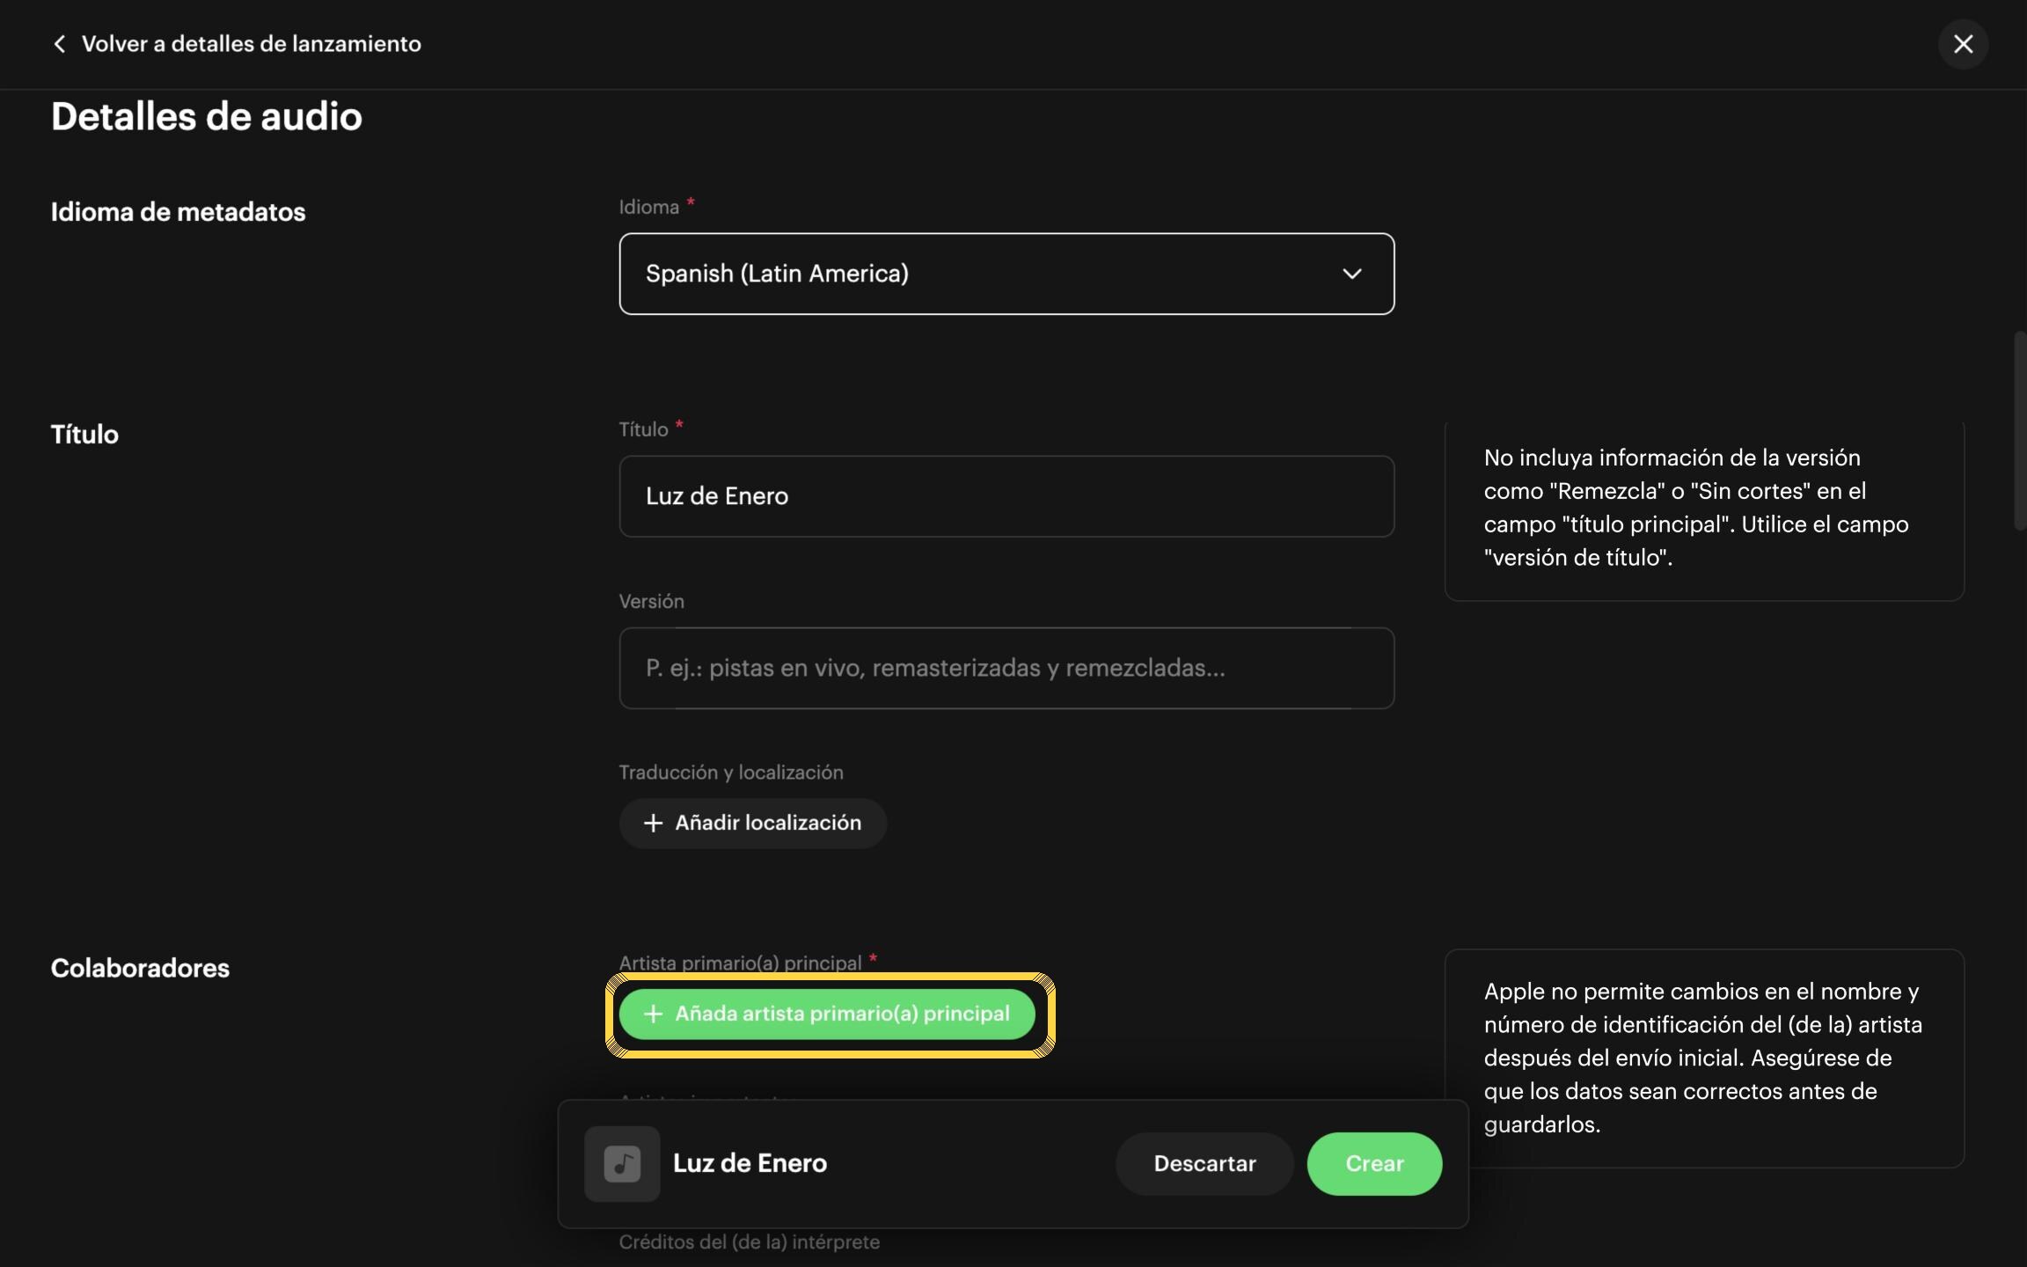Click the Título field with Luz de Enero
The width and height of the screenshot is (2027, 1267).
[1006, 496]
